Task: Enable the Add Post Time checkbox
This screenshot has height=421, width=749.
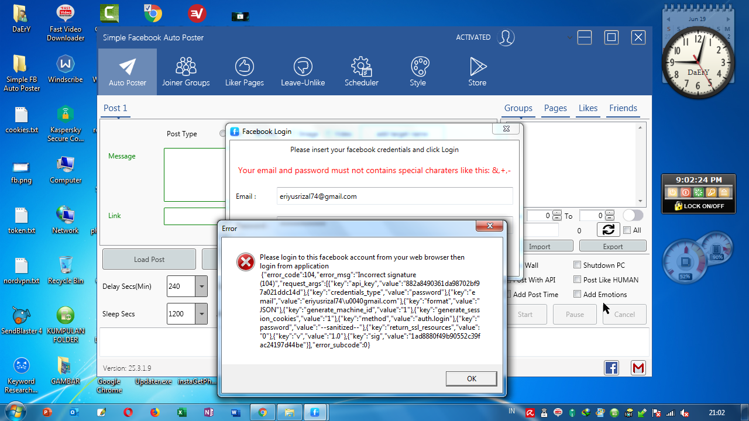Action: (x=508, y=294)
